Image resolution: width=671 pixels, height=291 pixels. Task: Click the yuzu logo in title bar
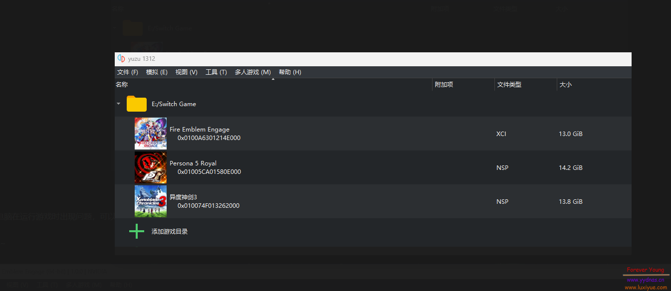tap(121, 59)
